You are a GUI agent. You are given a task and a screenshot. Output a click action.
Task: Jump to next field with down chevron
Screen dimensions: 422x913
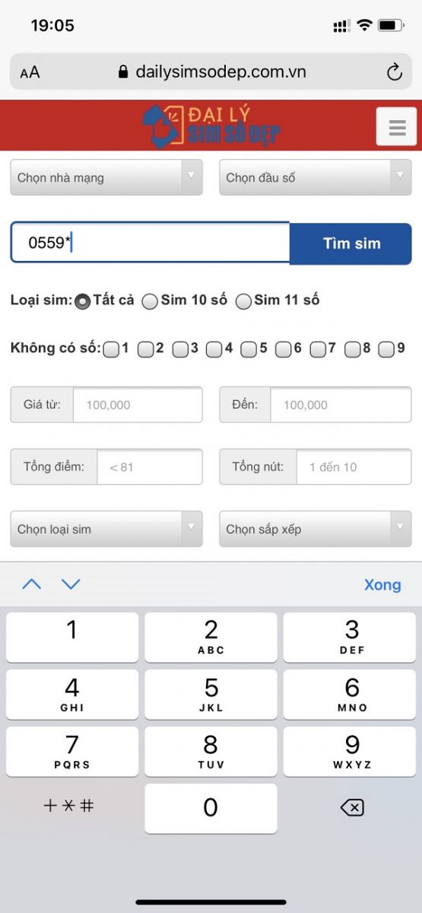(x=71, y=584)
